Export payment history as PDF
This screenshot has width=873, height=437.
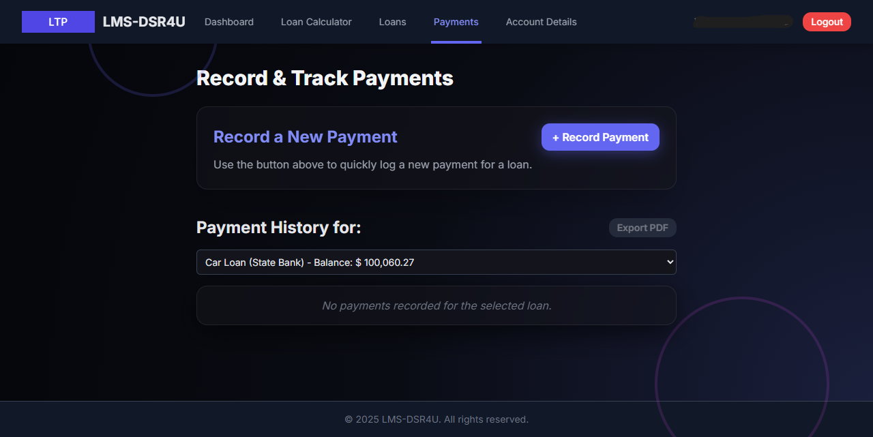pos(642,228)
